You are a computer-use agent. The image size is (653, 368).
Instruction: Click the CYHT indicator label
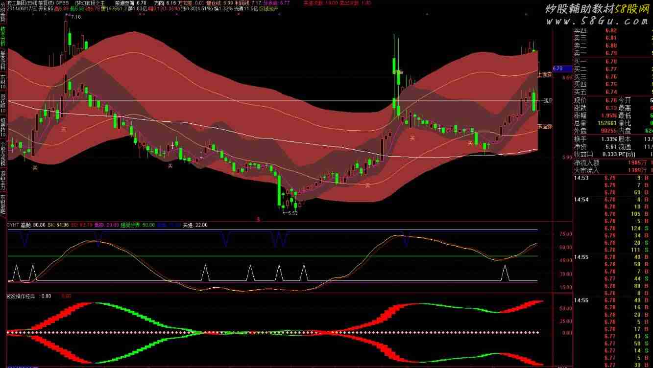tap(13, 225)
